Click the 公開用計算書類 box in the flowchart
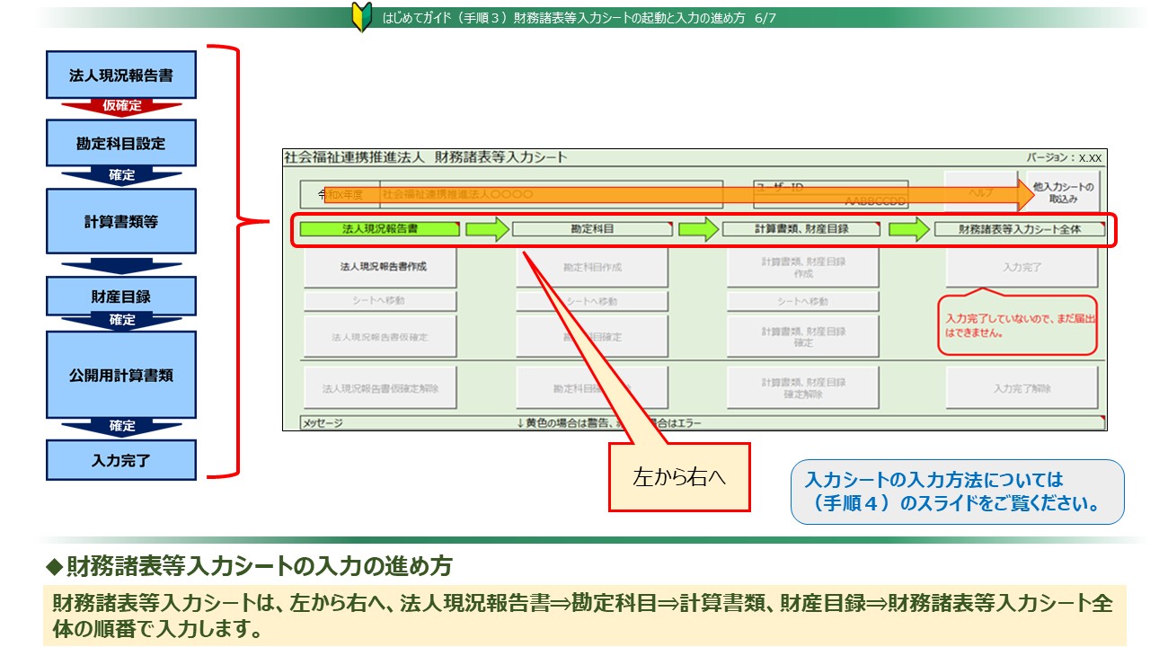Image resolution: width=1150 pixels, height=647 pixels. (x=121, y=375)
